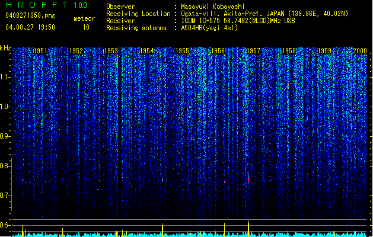This screenshot has width=373, height=237.
Task: Click the yellow power spike near 1956
Action: [224, 230]
